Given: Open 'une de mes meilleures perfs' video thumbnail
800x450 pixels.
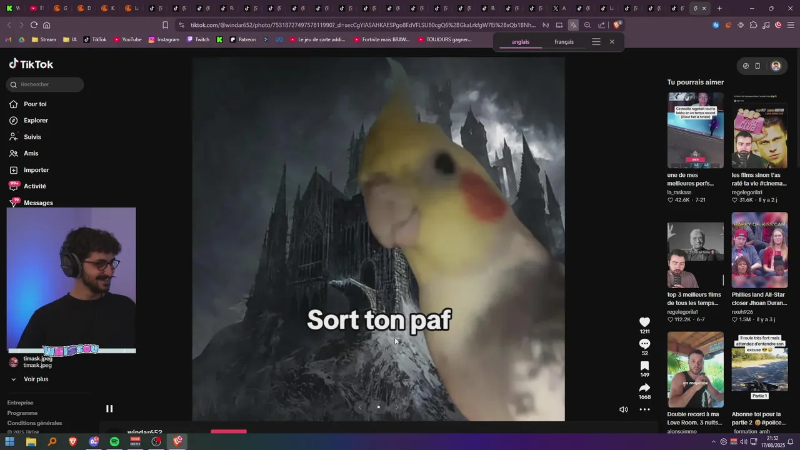Looking at the screenshot, I should 695,130.
